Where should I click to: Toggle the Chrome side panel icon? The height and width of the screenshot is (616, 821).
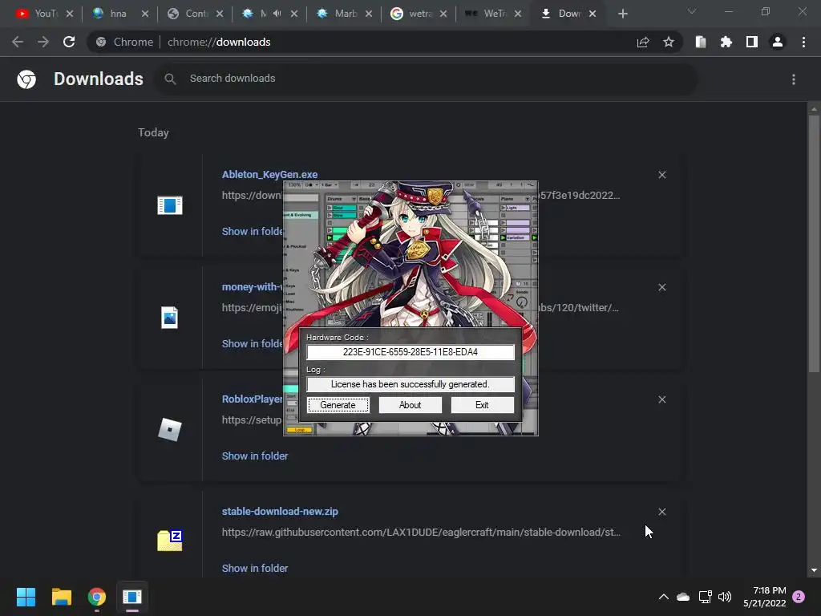(x=752, y=42)
